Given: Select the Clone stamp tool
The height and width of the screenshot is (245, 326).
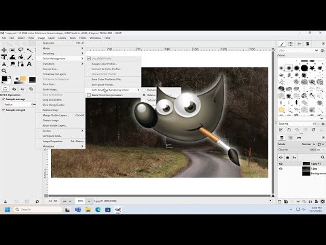Looking at the screenshot, I should (4, 64).
